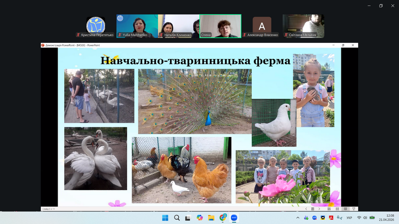Open Zoom app in taskbar

coord(234,218)
